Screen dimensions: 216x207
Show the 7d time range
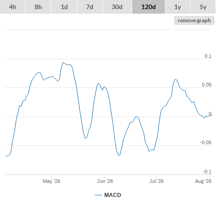[x=90, y=7]
